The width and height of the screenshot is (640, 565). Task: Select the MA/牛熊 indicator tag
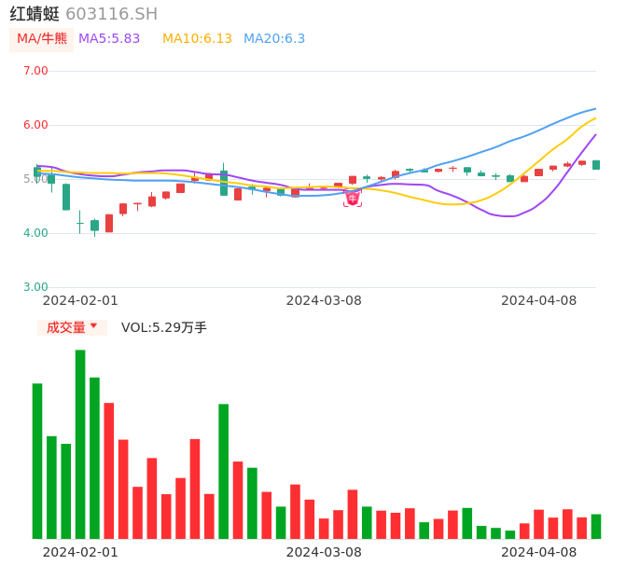pos(42,39)
